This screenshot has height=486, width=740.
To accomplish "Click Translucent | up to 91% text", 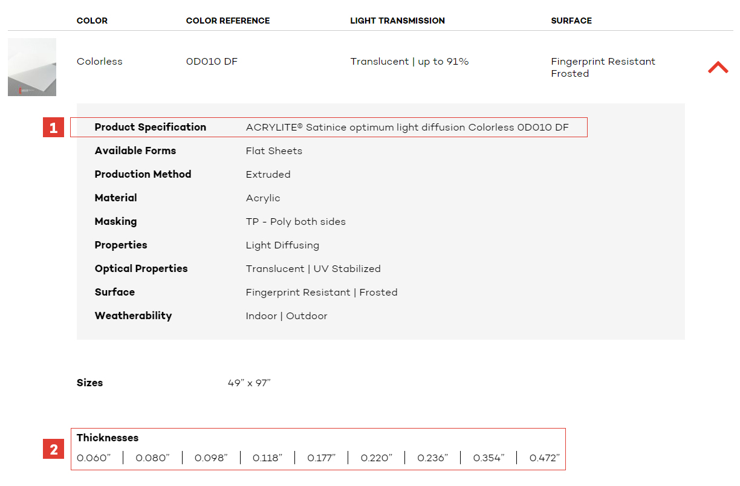I will click(409, 62).
